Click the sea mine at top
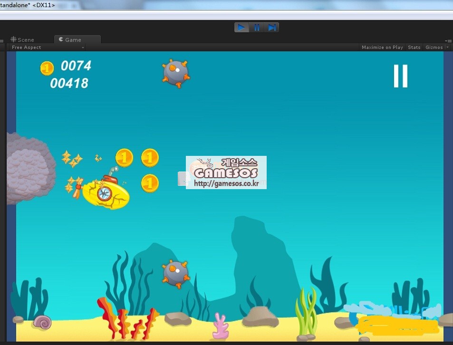Screen dimensions: 453x345 point(176,73)
